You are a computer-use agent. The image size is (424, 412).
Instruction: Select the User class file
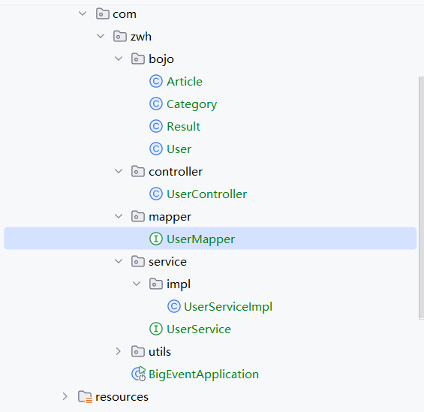pyautogui.click(x=179, y=149)
